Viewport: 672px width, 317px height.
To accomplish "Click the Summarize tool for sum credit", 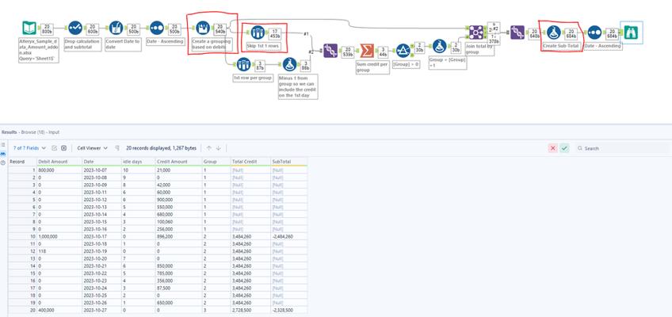I will coord(367,51).
